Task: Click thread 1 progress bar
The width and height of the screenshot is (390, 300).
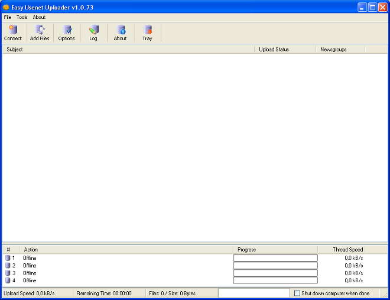Action: pyautogui.click(x=275, y=258)
